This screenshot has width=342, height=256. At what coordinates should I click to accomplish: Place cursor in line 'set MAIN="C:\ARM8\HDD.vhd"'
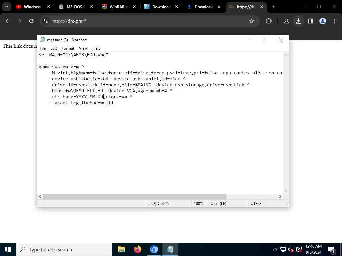(73, 55)
